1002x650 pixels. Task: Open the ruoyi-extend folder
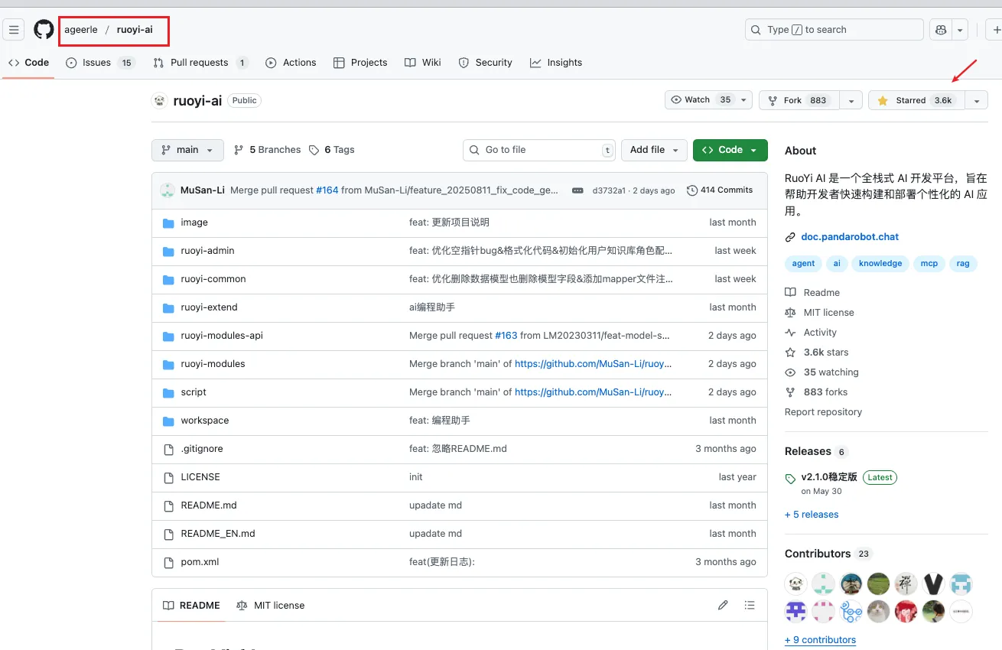(x=209, y=307)
